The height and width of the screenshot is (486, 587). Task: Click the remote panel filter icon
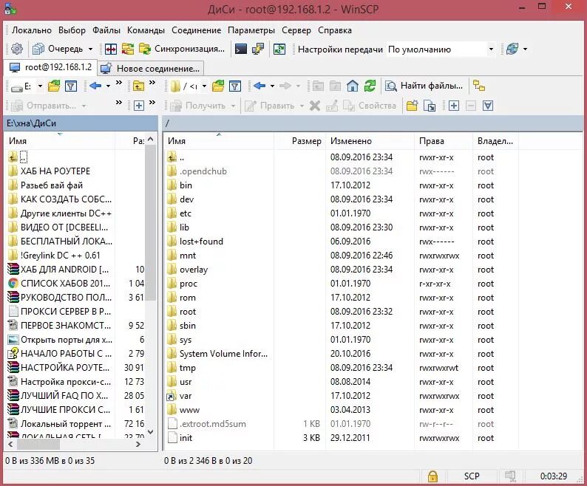(234, 86)
